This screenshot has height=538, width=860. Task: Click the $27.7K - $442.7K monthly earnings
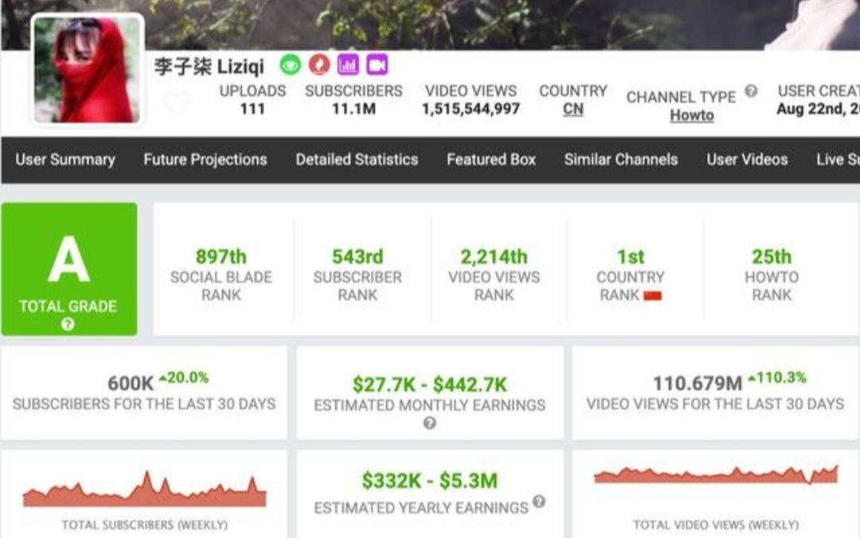point(430,384)
